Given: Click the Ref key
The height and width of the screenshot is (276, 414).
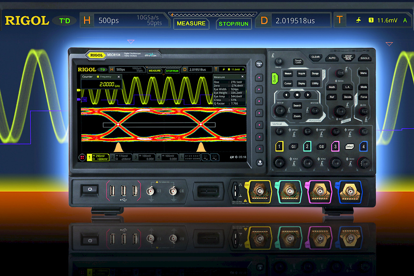Looking at the screenshot, I should click(332, 97).
